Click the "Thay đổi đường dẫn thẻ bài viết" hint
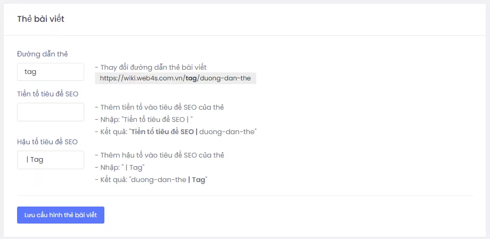 (x=150, y=67)
